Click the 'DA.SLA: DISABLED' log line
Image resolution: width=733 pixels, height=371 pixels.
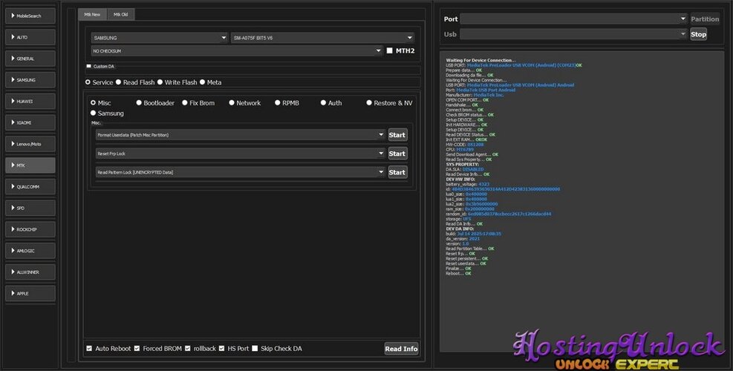(465, 170)
